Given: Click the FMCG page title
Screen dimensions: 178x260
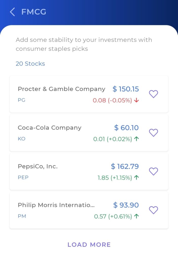Looking at the screenshot, I should tap(34, 12).
